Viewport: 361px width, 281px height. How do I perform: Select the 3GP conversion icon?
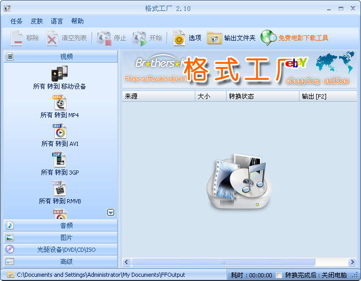(59, 160)
